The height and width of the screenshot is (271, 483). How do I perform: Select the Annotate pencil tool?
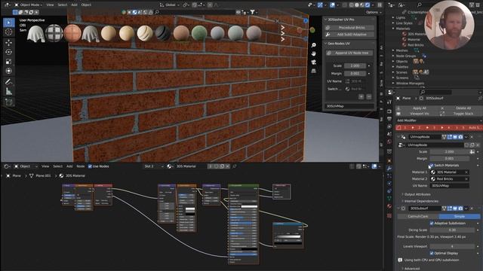tap(8, 82)
